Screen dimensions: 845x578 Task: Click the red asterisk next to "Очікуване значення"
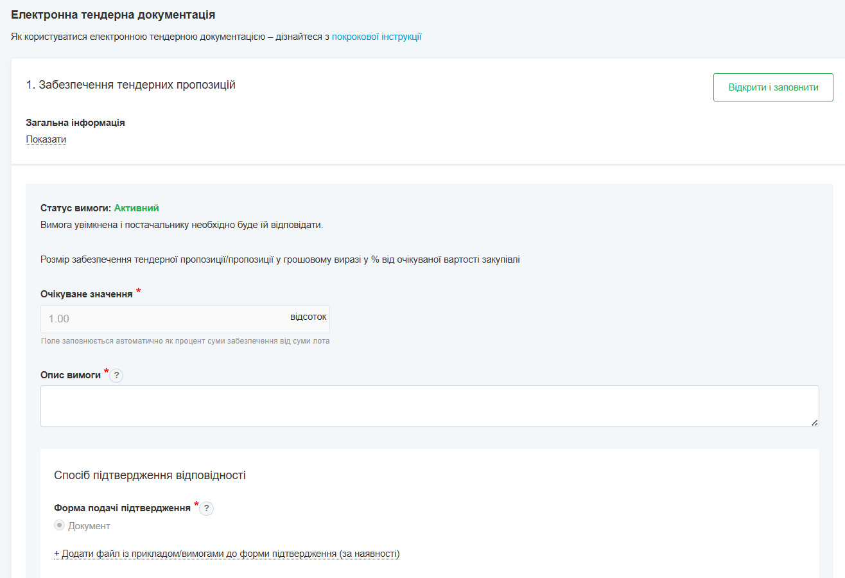tap(138, 291)
